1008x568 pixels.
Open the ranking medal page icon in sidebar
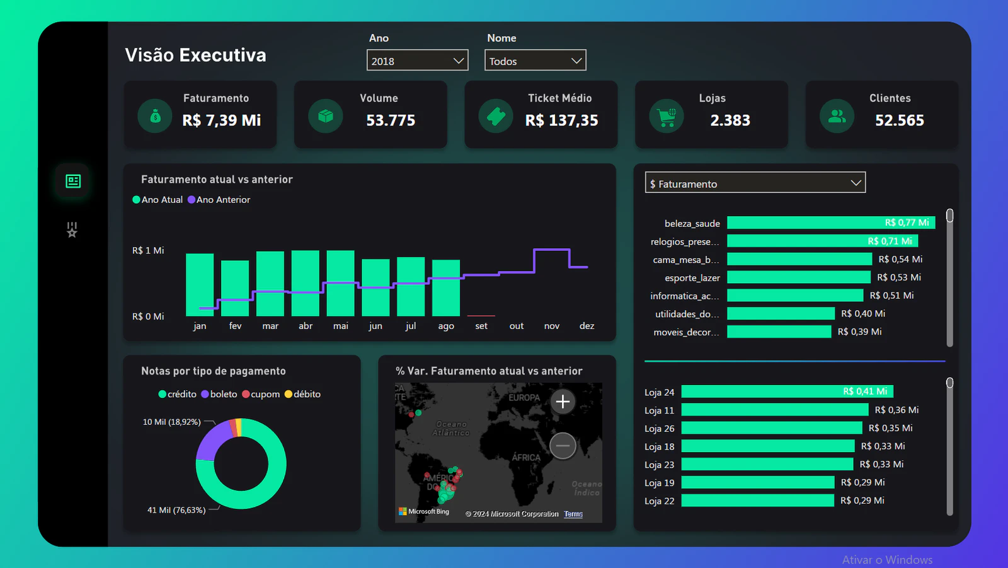pos(72,229)
